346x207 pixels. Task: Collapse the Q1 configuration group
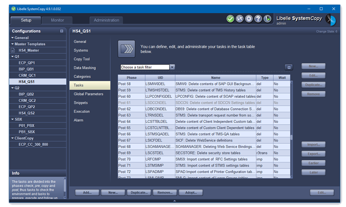[12, 56]
